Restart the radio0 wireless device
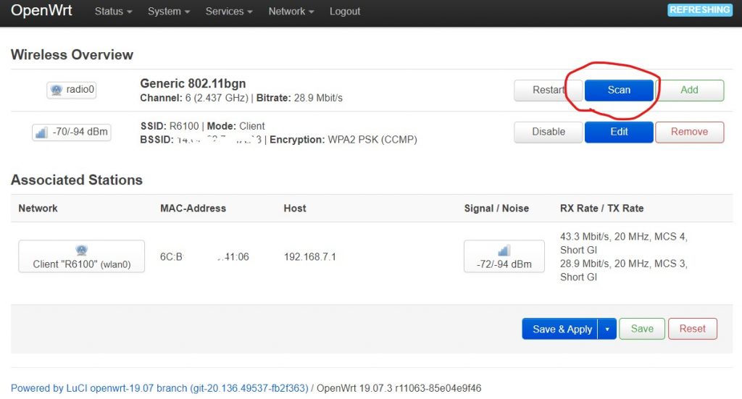Viewport: 742px width, 399px height. 548,91
